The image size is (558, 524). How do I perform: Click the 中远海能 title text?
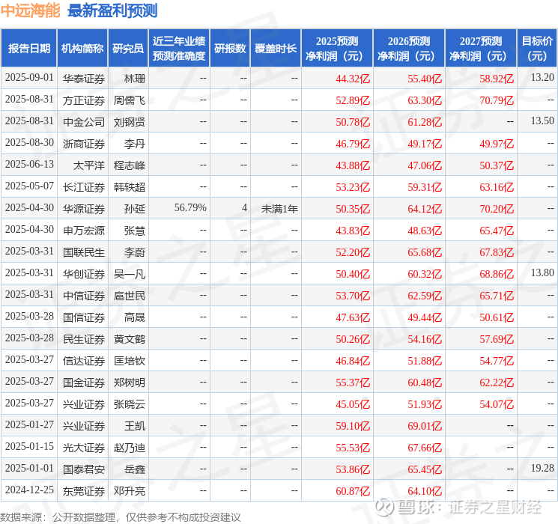point(30,10)
